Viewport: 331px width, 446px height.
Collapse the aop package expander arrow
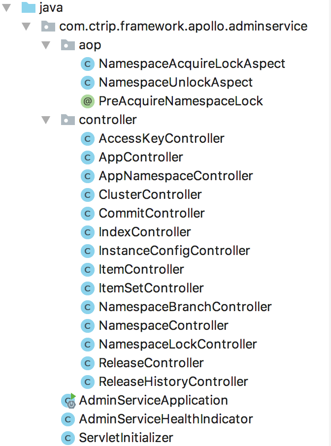click(x=46, y=45)
